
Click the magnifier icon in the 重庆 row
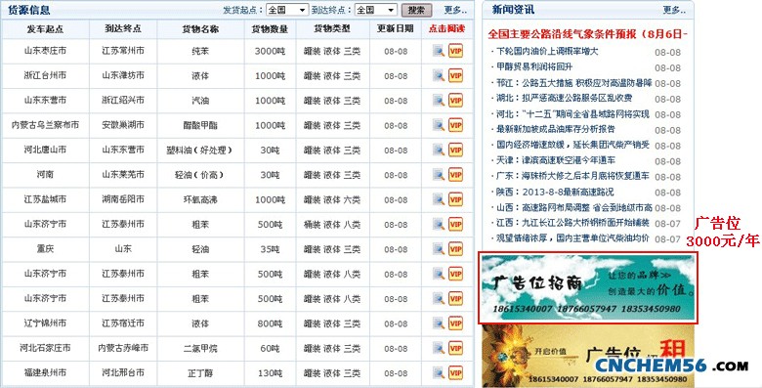[439, 249]
